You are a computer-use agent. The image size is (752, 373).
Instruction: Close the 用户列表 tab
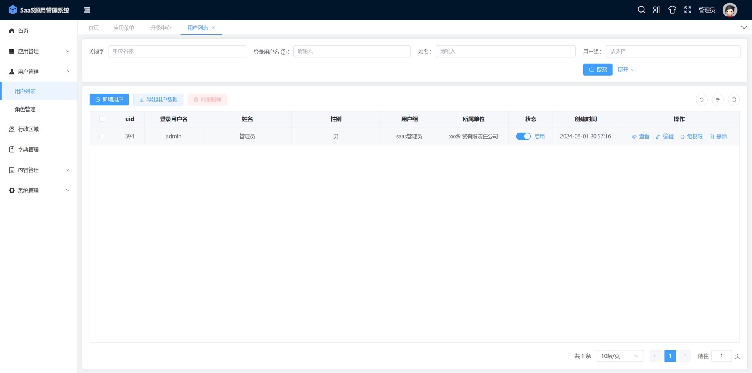pos(213,28)
